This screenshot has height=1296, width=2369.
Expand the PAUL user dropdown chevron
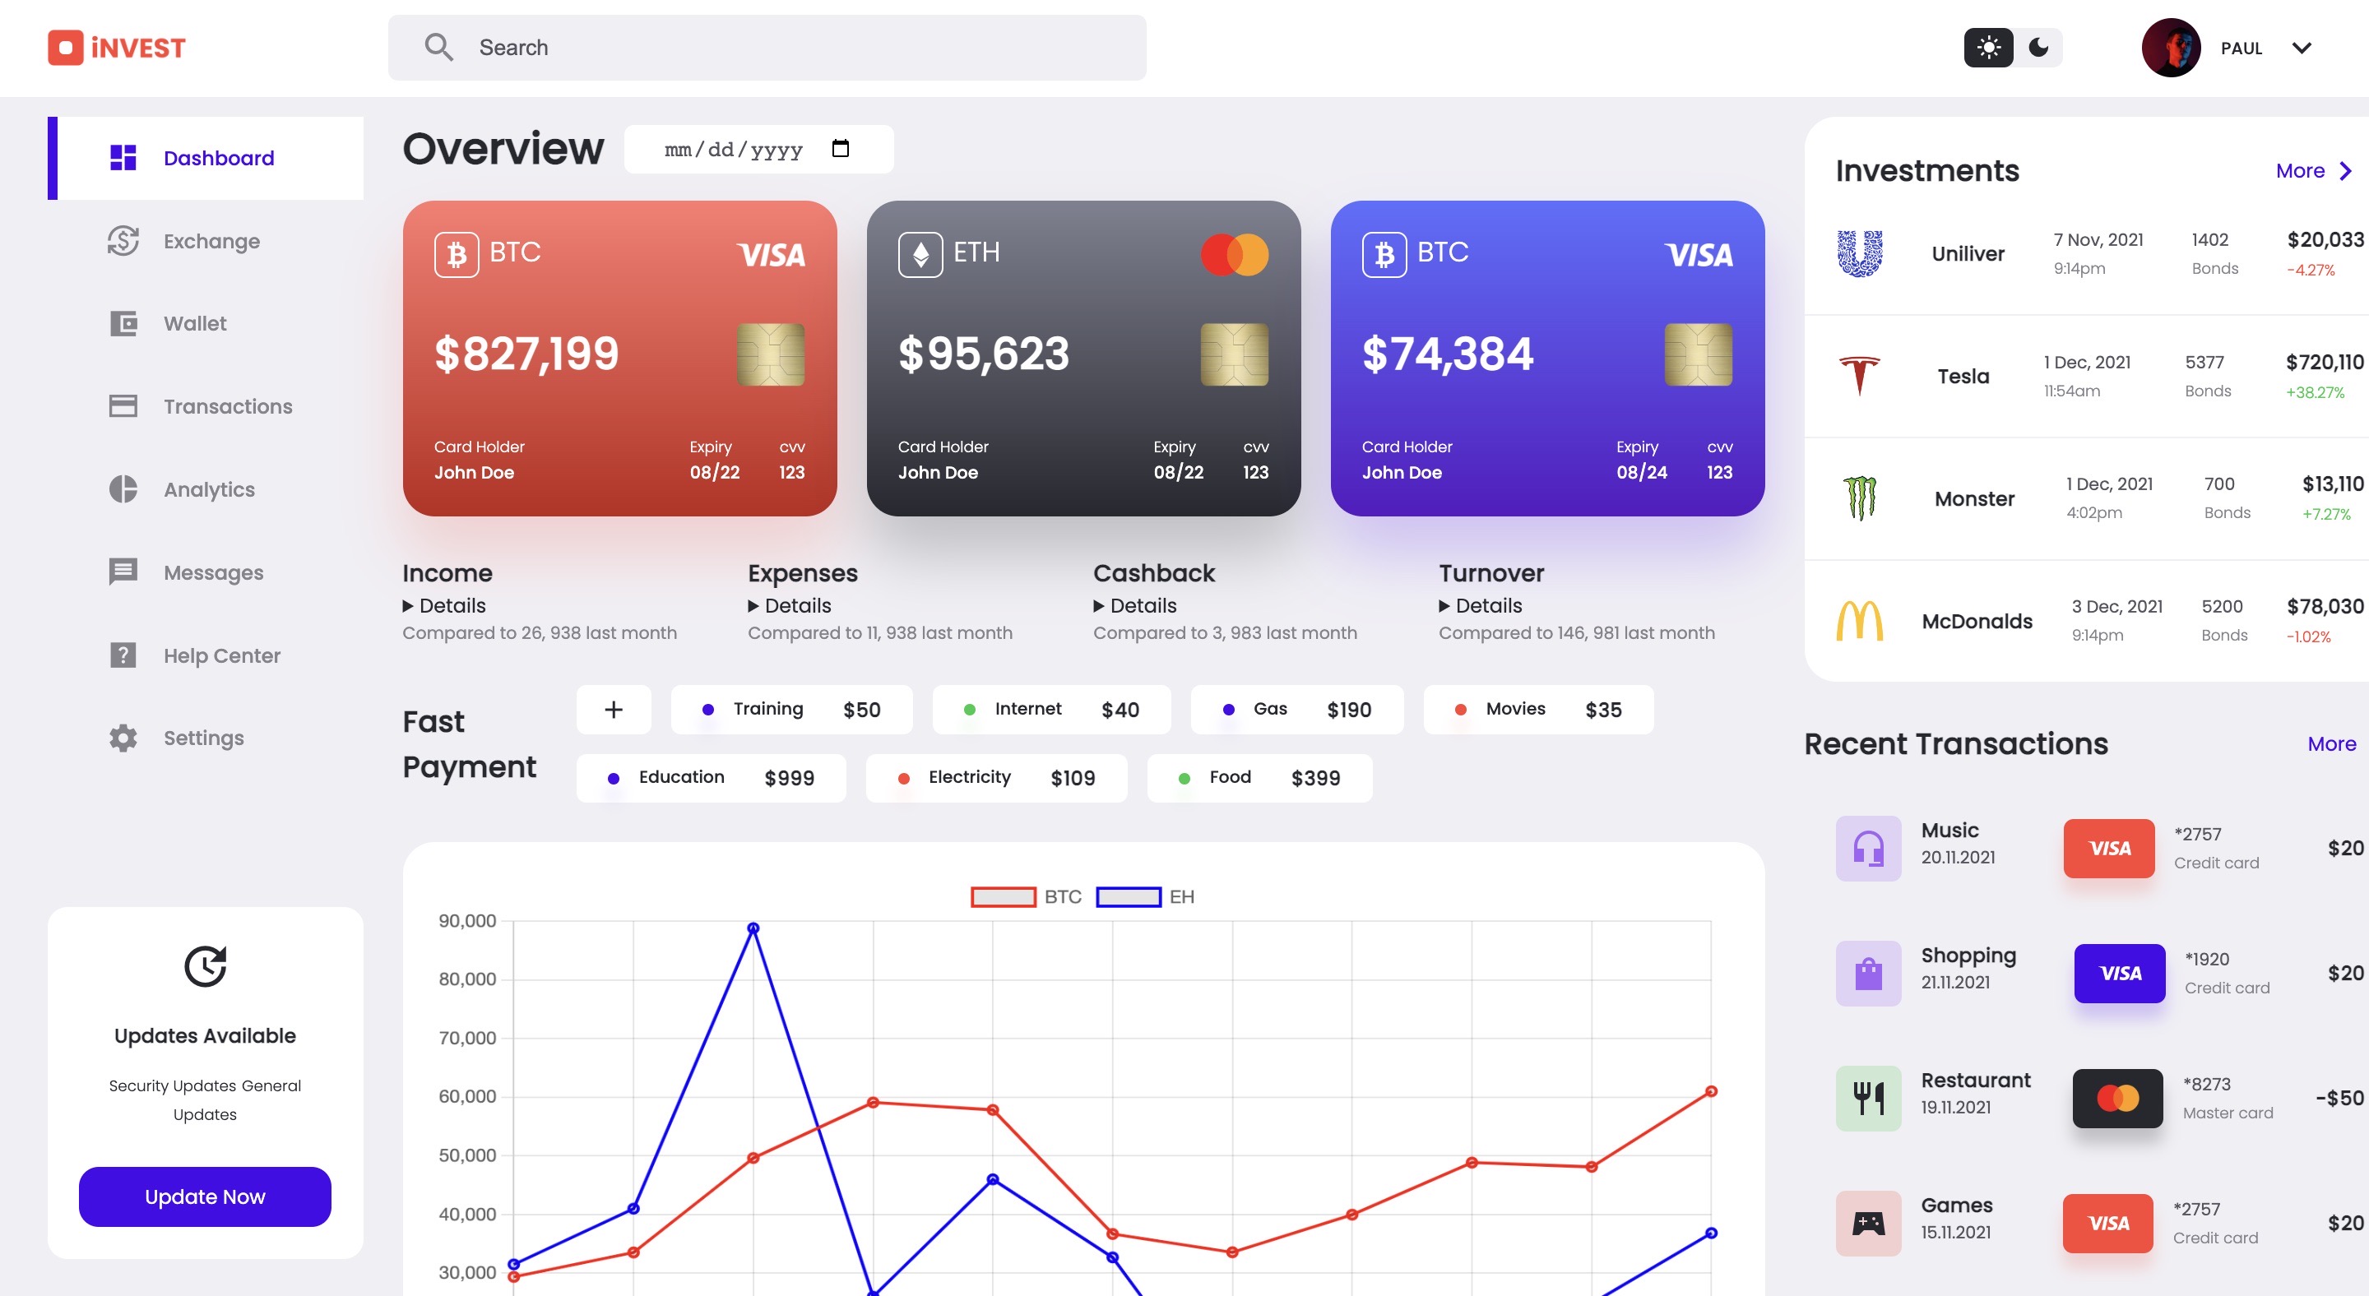[2301, 48]
